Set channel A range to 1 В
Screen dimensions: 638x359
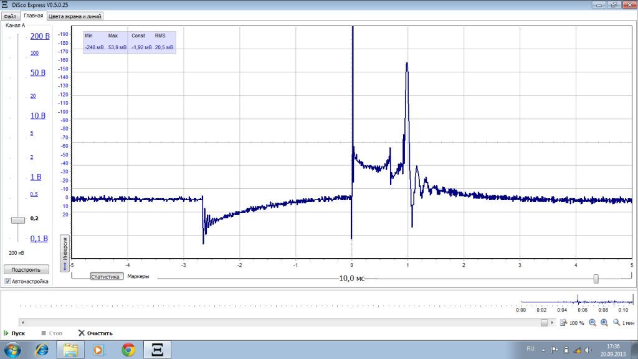tap(36, 177)
